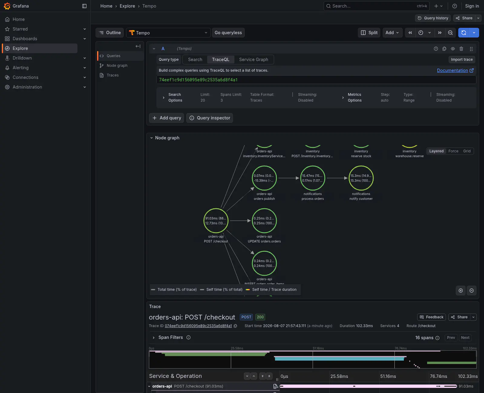Image resolution: width=484 pixels, height=393 pixels.
Task: Open the Add dropdown
Action: click(x=392, y=33)
